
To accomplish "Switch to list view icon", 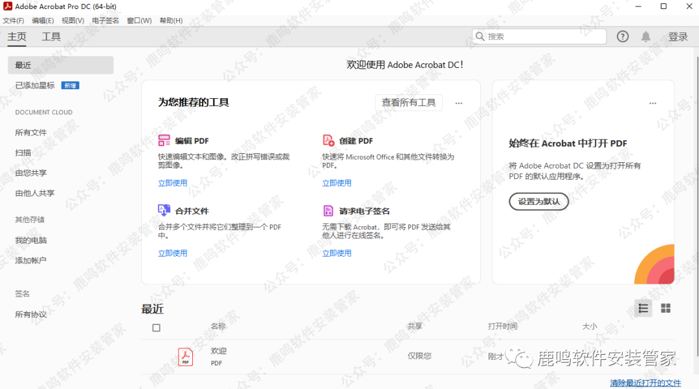I will [x=643, y=309].
